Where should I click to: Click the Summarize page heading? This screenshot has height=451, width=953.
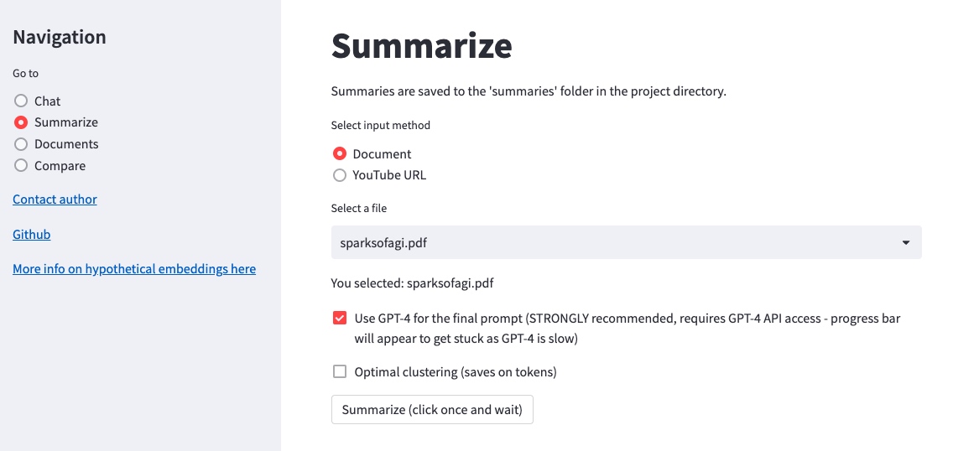421,45
